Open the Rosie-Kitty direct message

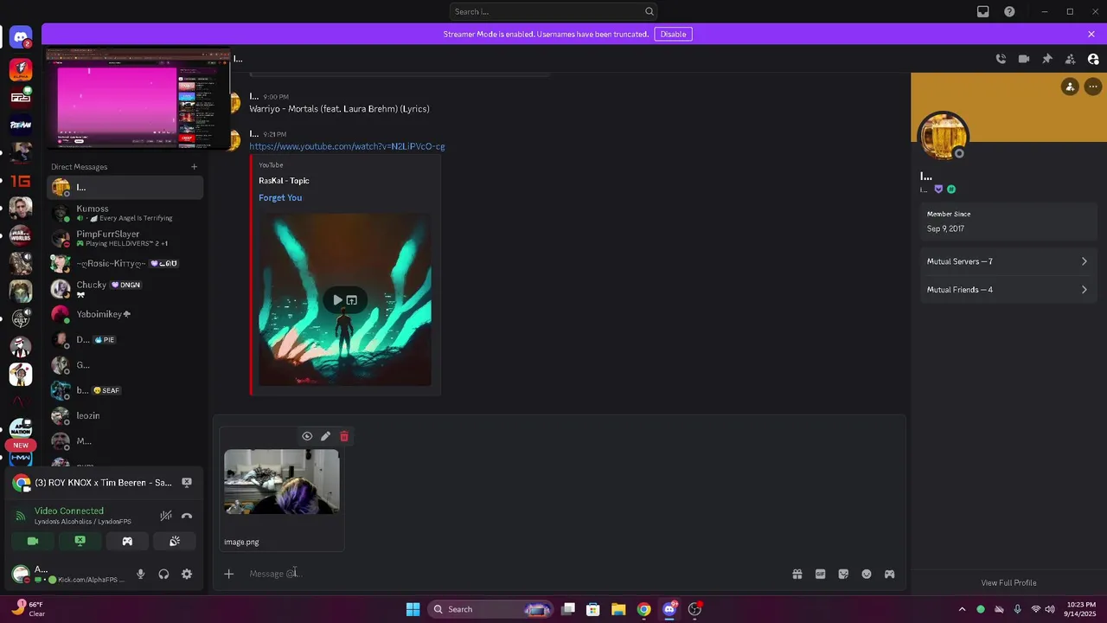[x=125, y=263]
